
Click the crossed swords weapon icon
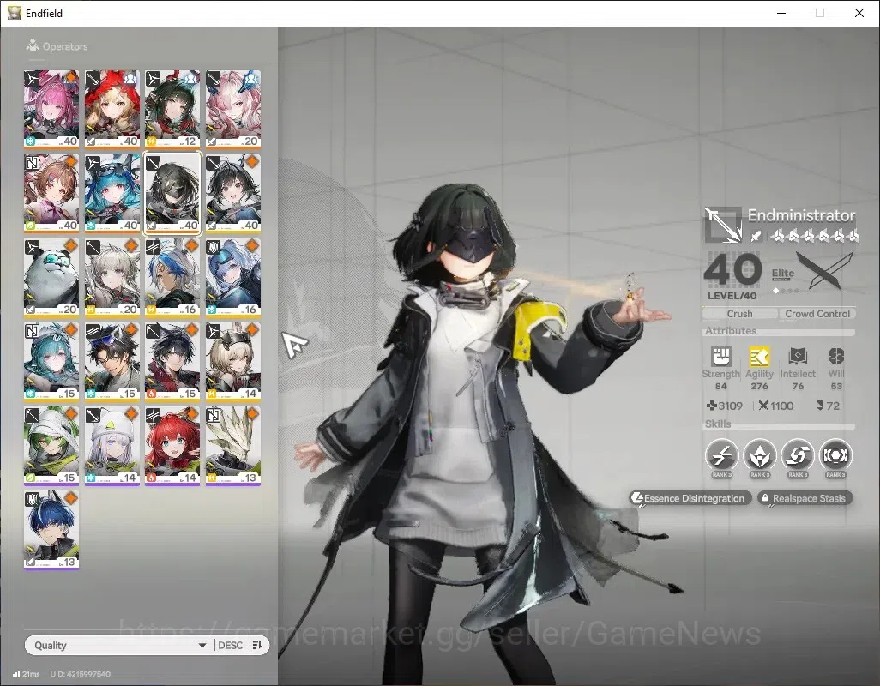tap(824, 270)
